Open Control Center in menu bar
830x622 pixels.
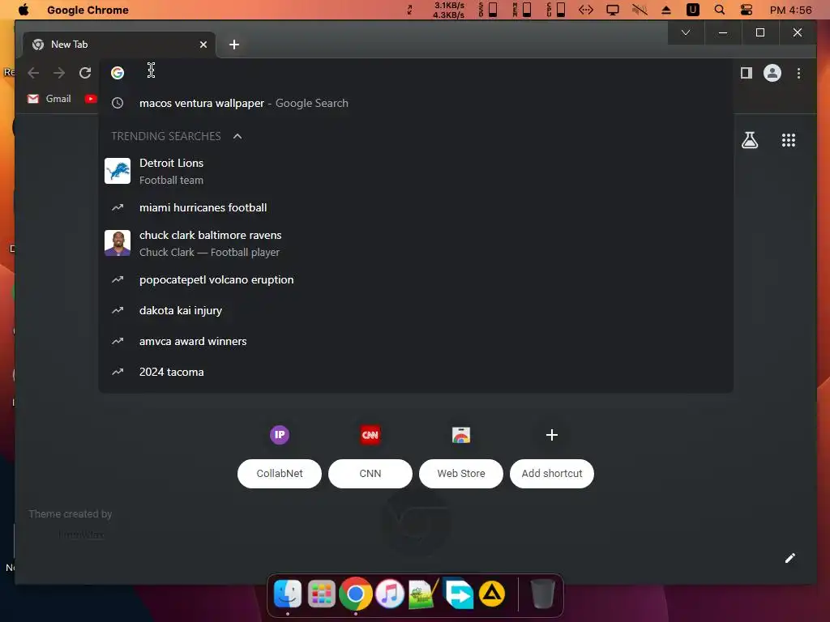coord(747,10)
